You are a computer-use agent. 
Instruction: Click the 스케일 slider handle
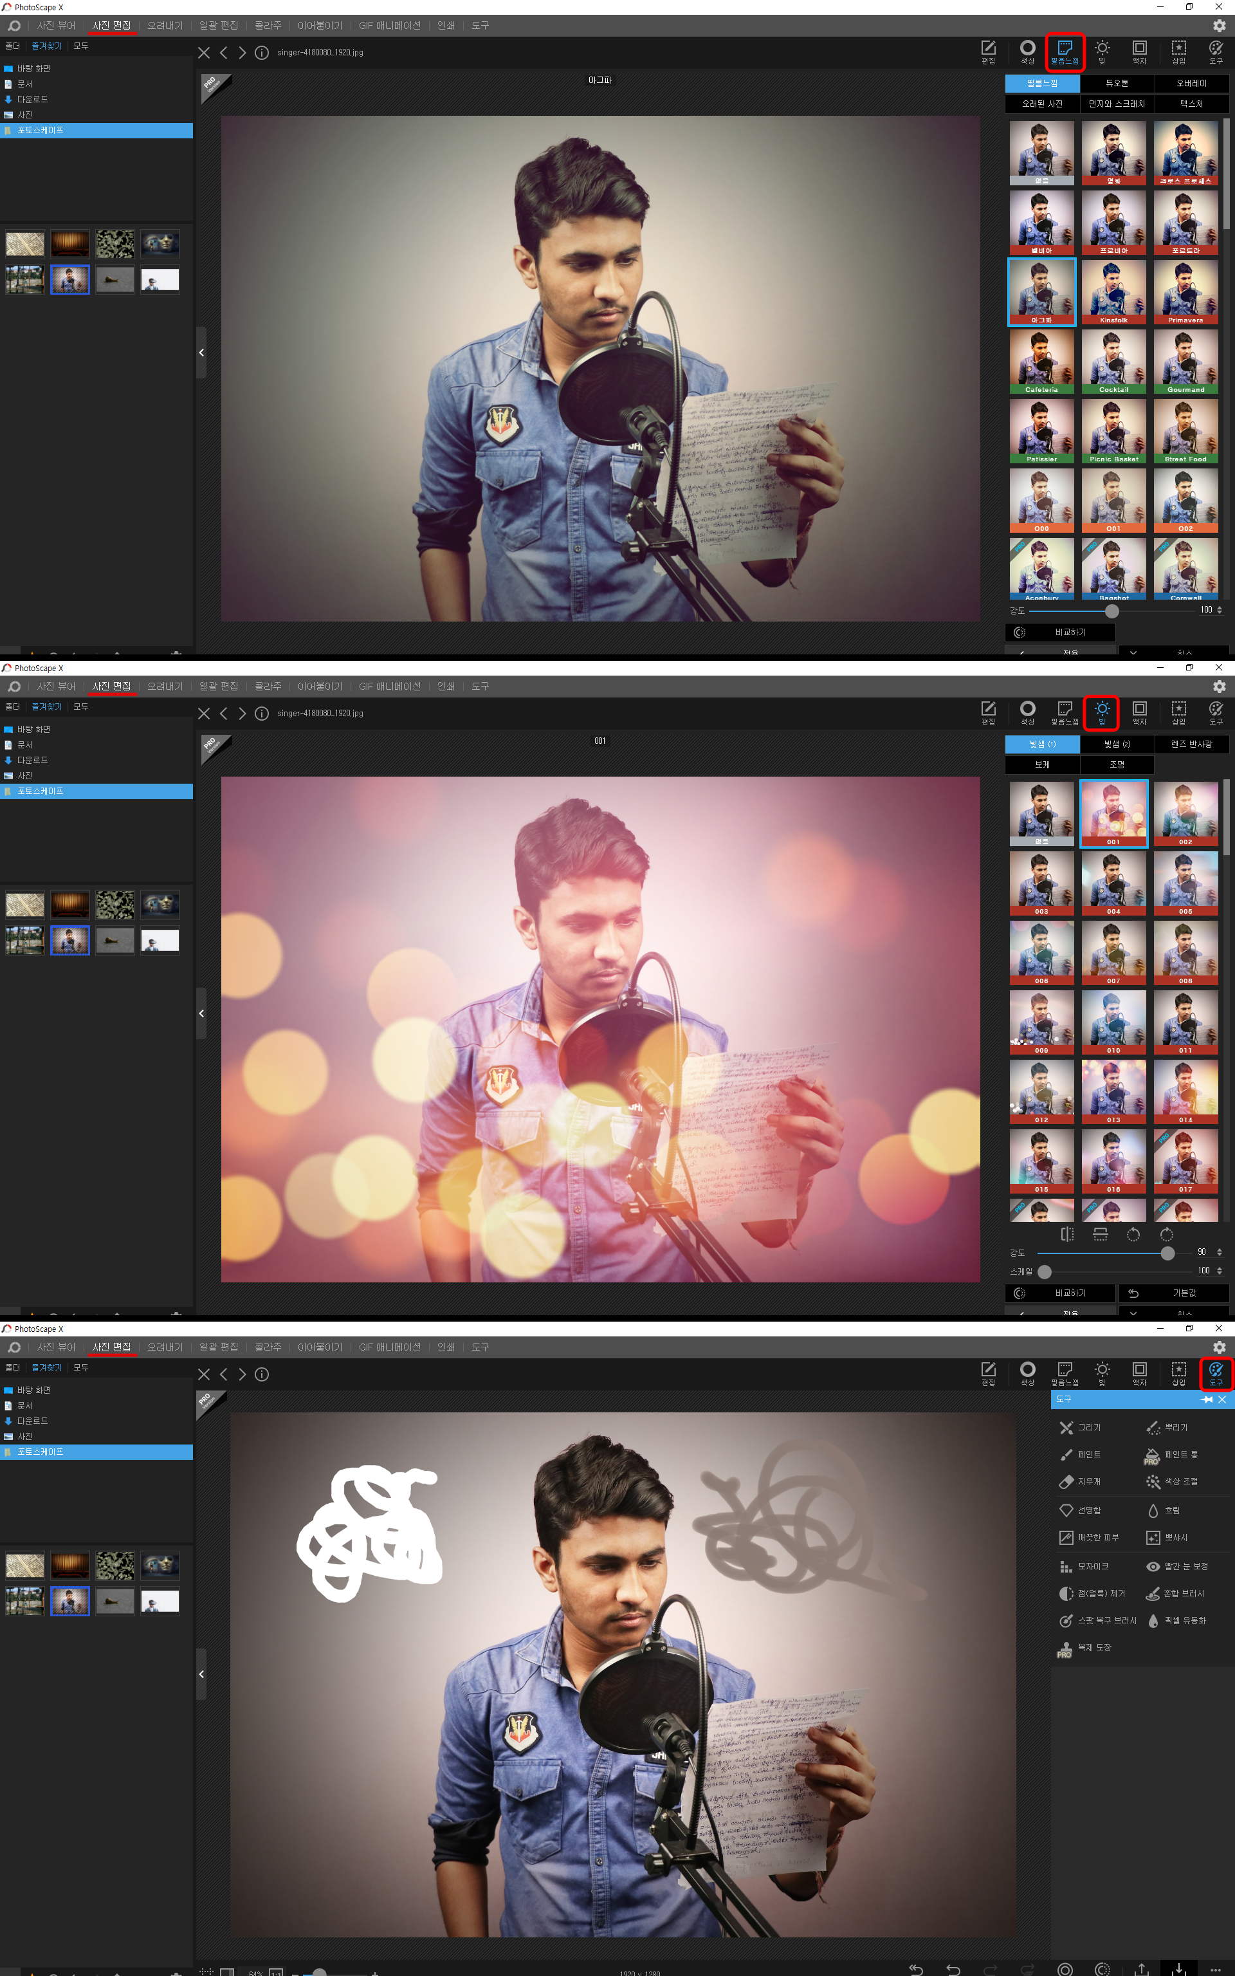coord(1045,1271)
